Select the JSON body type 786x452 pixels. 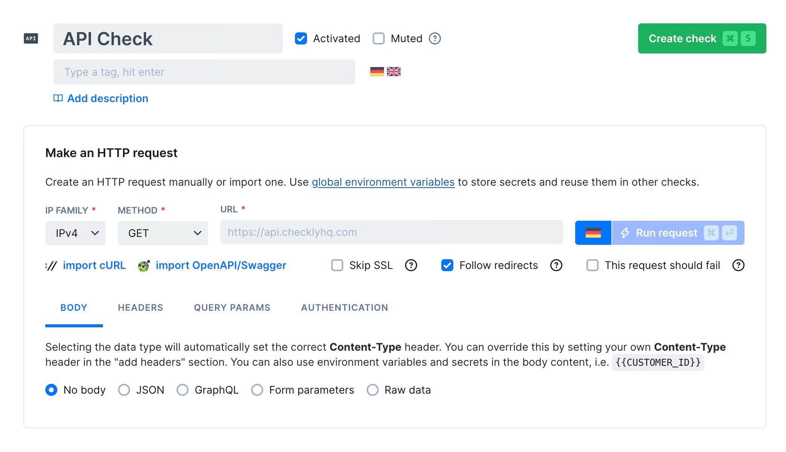click(x=124, y=390)
